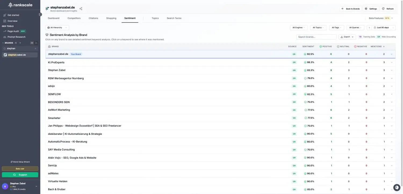Select stephanzabel.de in the brands list

click(x=20, y=55)
